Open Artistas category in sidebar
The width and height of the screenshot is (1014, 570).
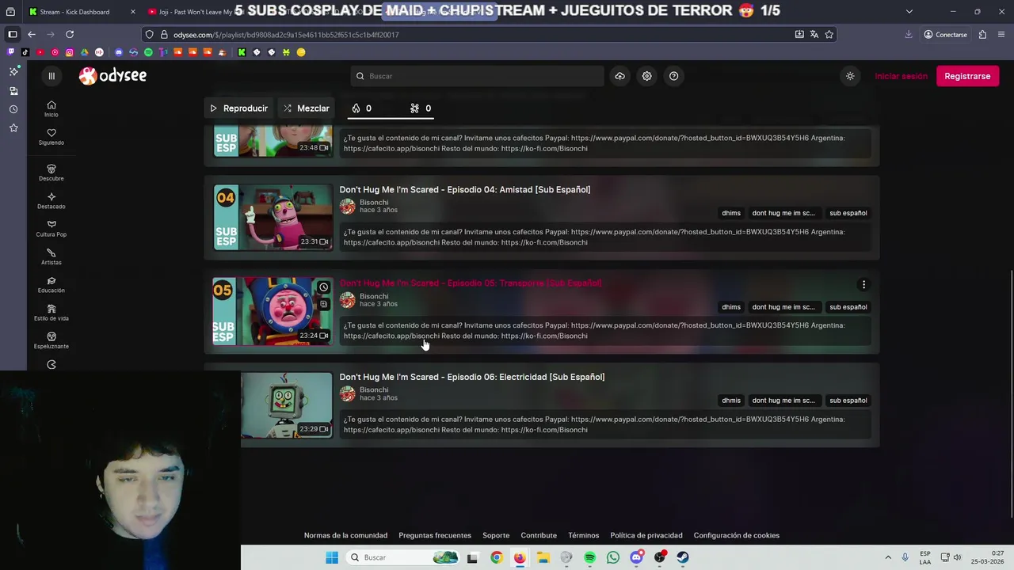pos(51,256)
